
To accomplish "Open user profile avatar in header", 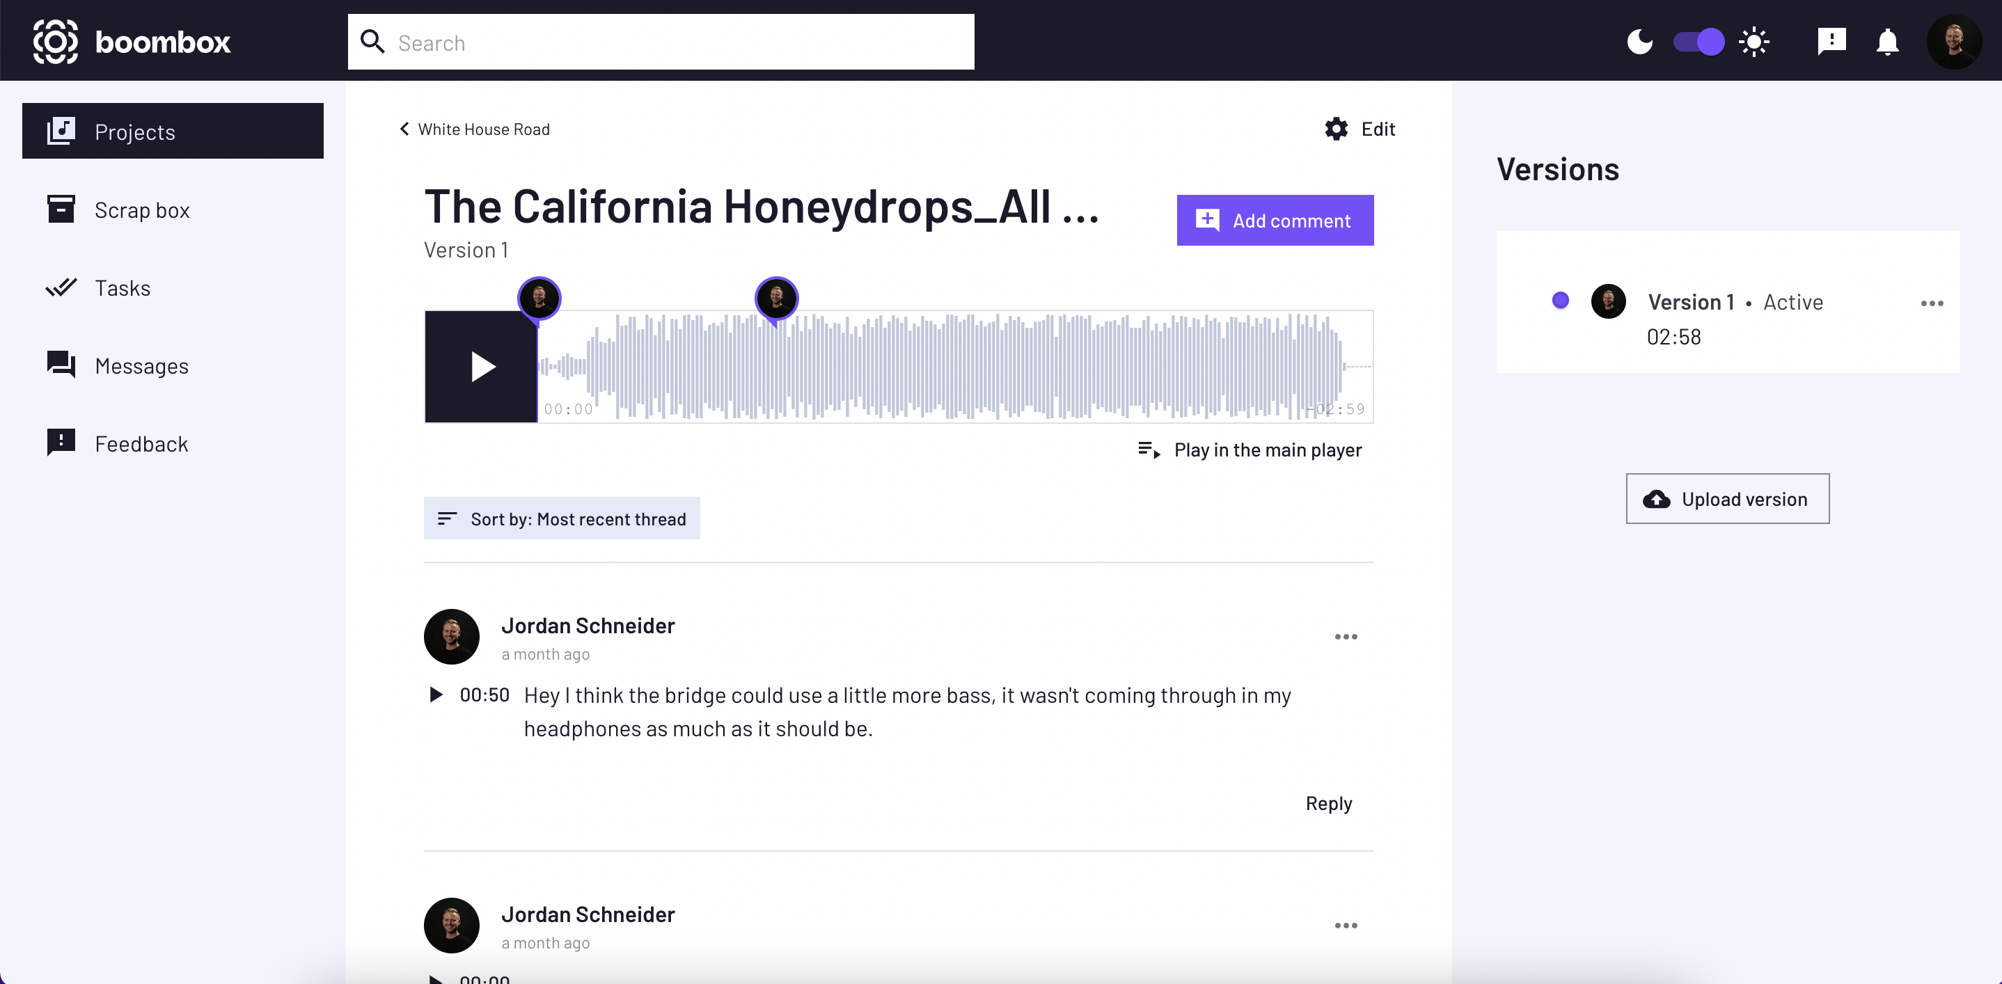I will pos(1954,42).
